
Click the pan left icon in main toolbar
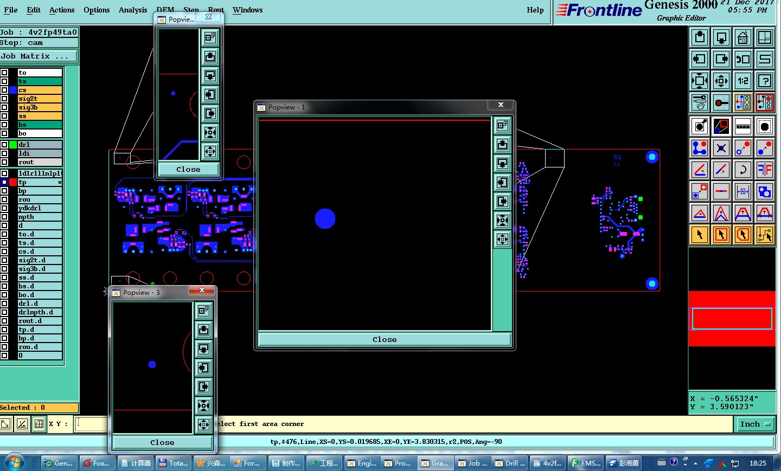click(x=700, y=59)
